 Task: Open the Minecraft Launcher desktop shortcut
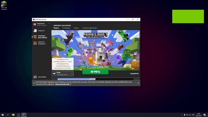[x=4, y=5]
